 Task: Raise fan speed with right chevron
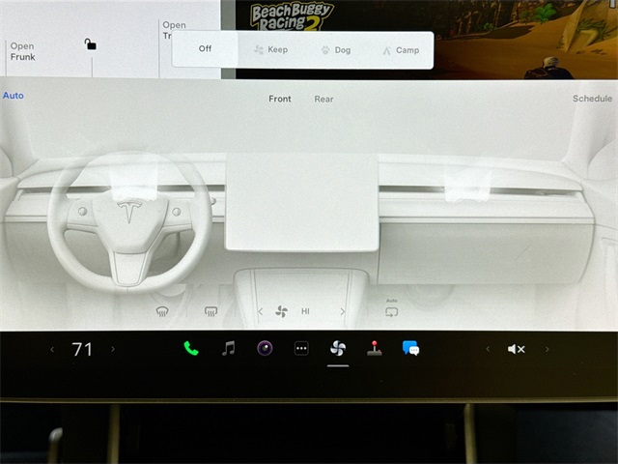pos(343,311)
